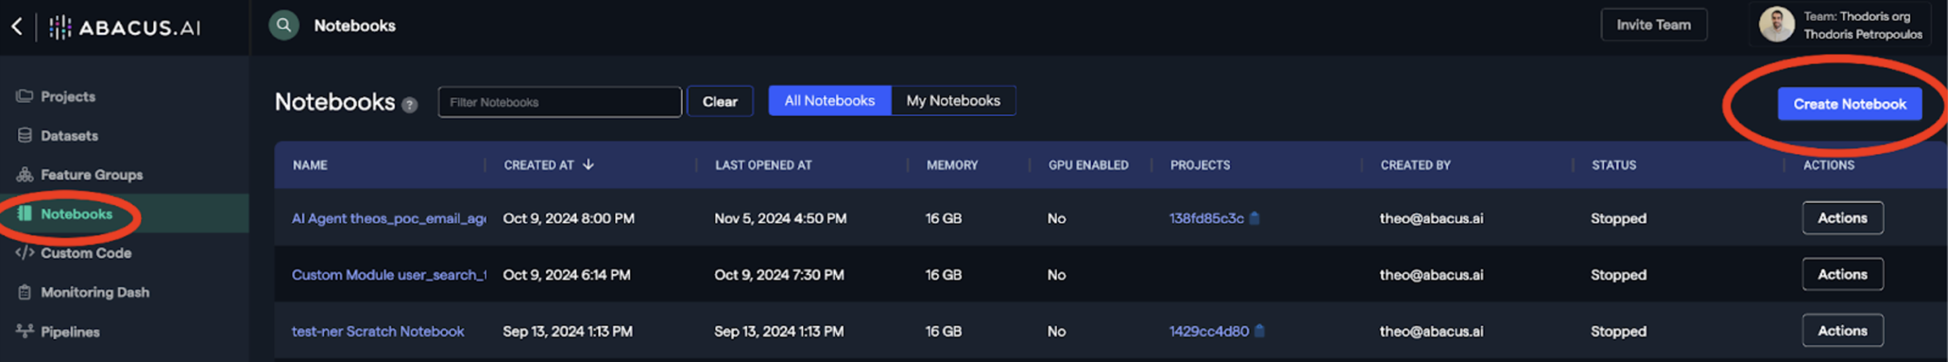Click the Oct 9, 2024 8:00 PM cell

click(x=569, y=219)
